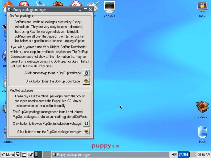Run the DotPup Downloader button
Viewport: 211px width, 158px height.
click(x=86, y=81)
